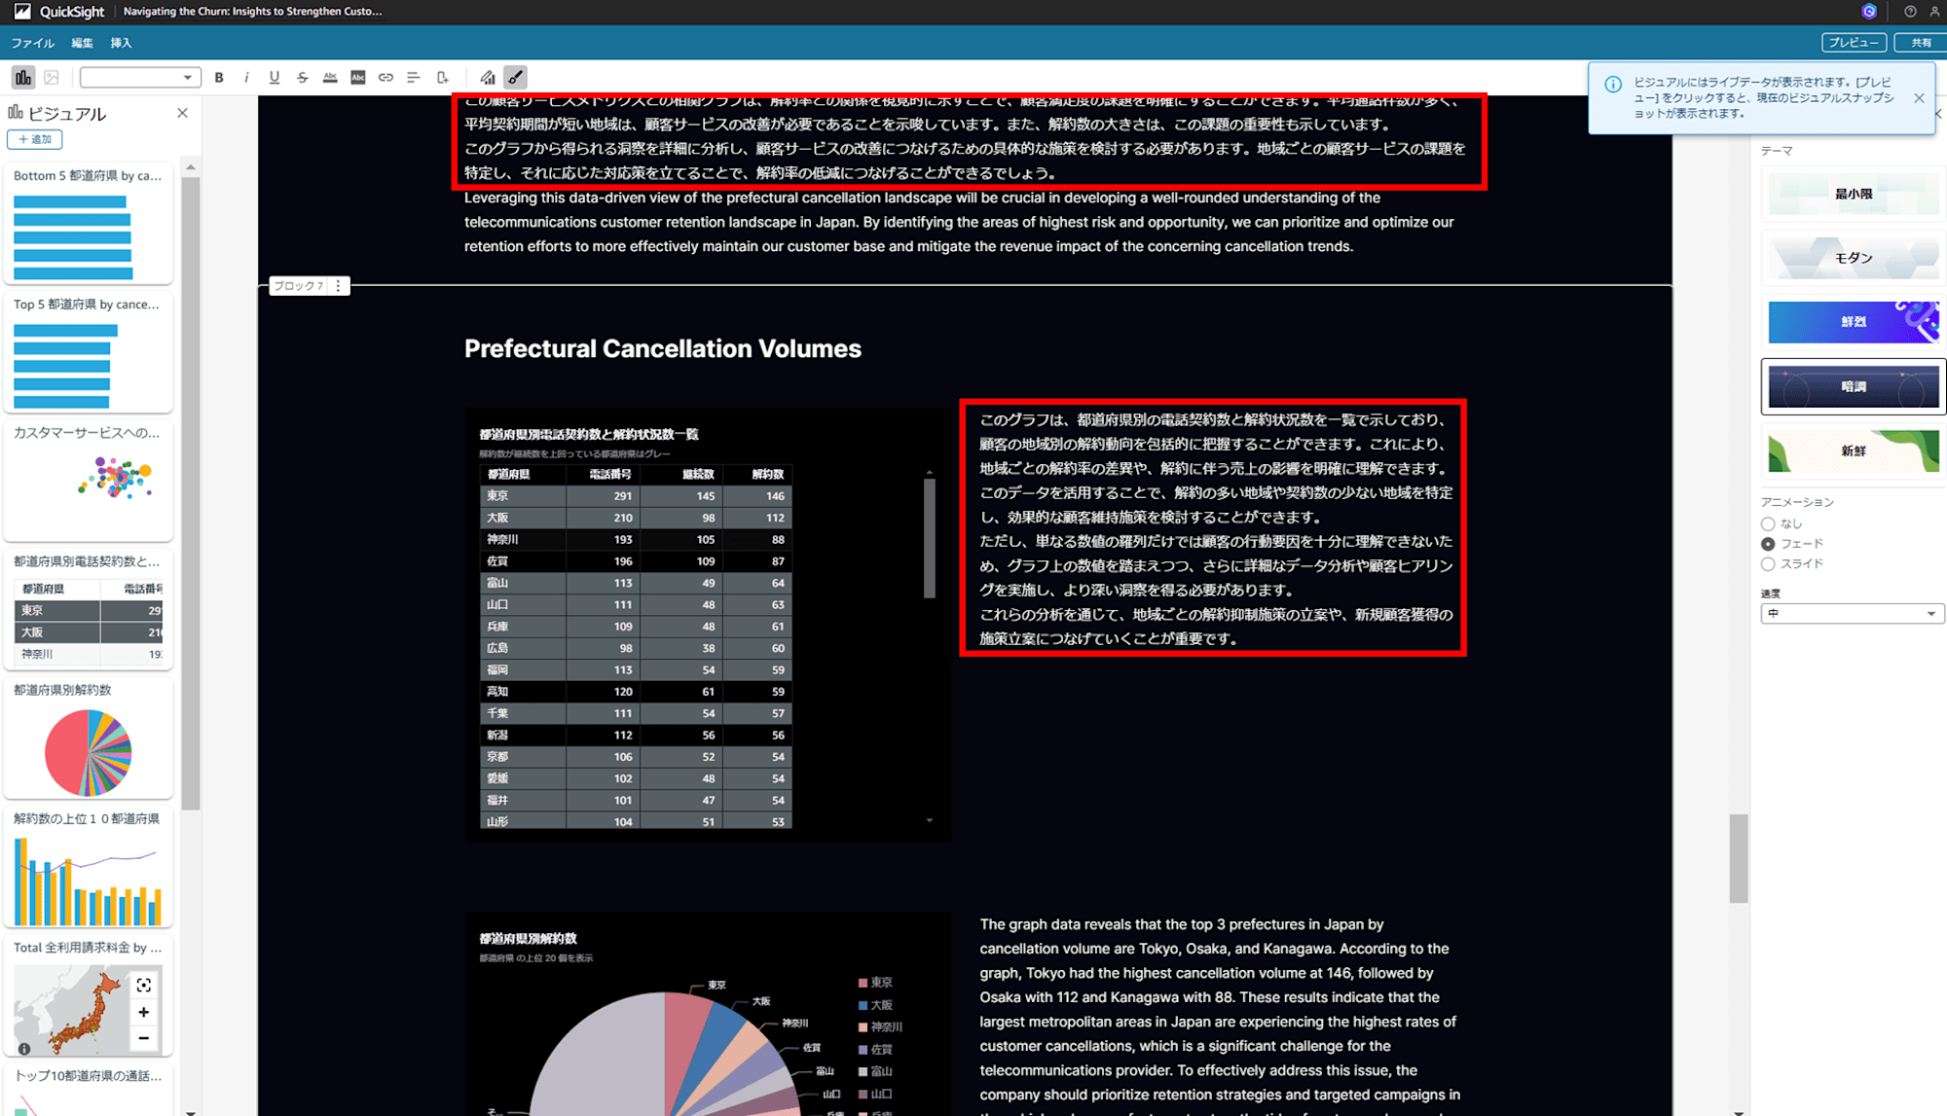Open the Visuals pane from toolbar
This screenshot has width=1947, height=1116.
pos(22,77)
